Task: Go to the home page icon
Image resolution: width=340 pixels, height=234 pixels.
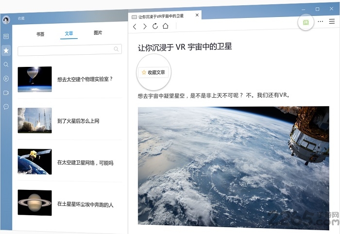Action: tap(166, 26)
